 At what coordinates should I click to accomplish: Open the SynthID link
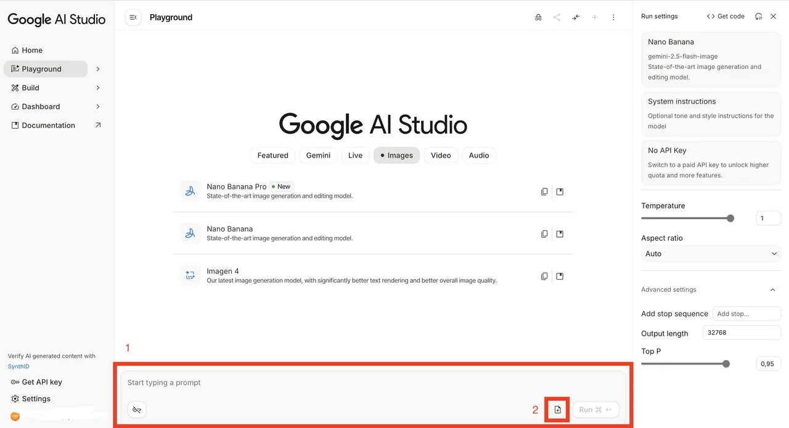pos(18,366)
